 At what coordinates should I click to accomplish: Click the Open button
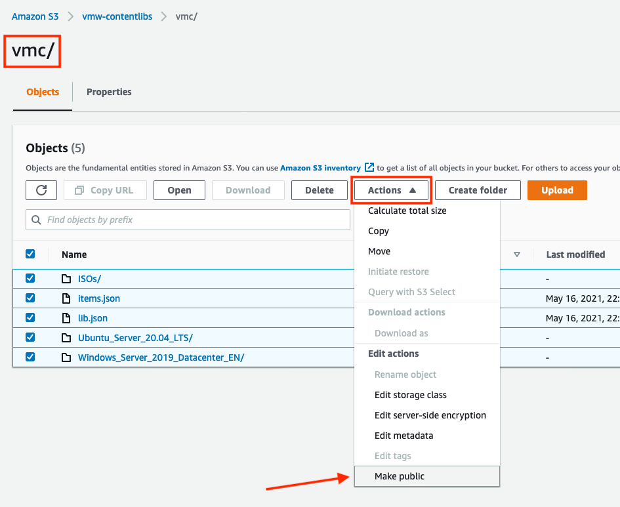point(179,190)
